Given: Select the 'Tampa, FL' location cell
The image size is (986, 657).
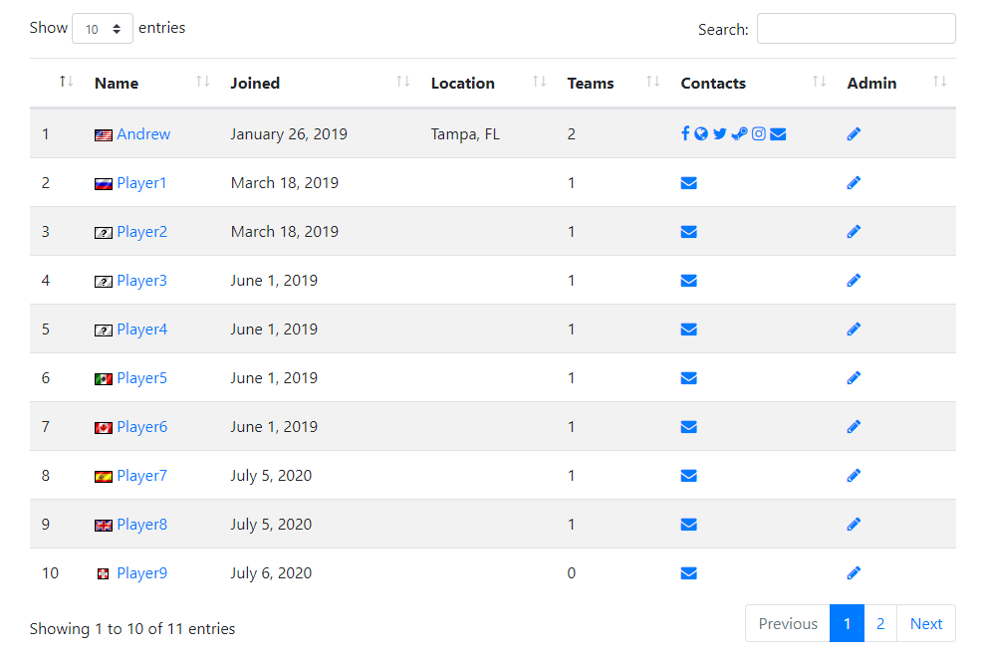Looking at the screenshot, I should (x=465, y=134).
